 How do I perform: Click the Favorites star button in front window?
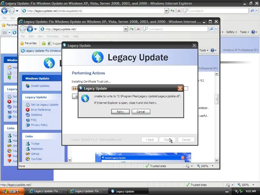click(x=28, y=43)
